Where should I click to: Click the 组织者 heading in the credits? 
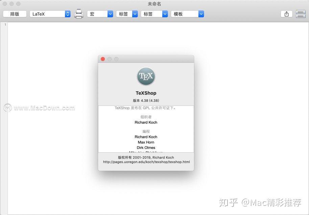pyautogui.click(x=146, y=117)
